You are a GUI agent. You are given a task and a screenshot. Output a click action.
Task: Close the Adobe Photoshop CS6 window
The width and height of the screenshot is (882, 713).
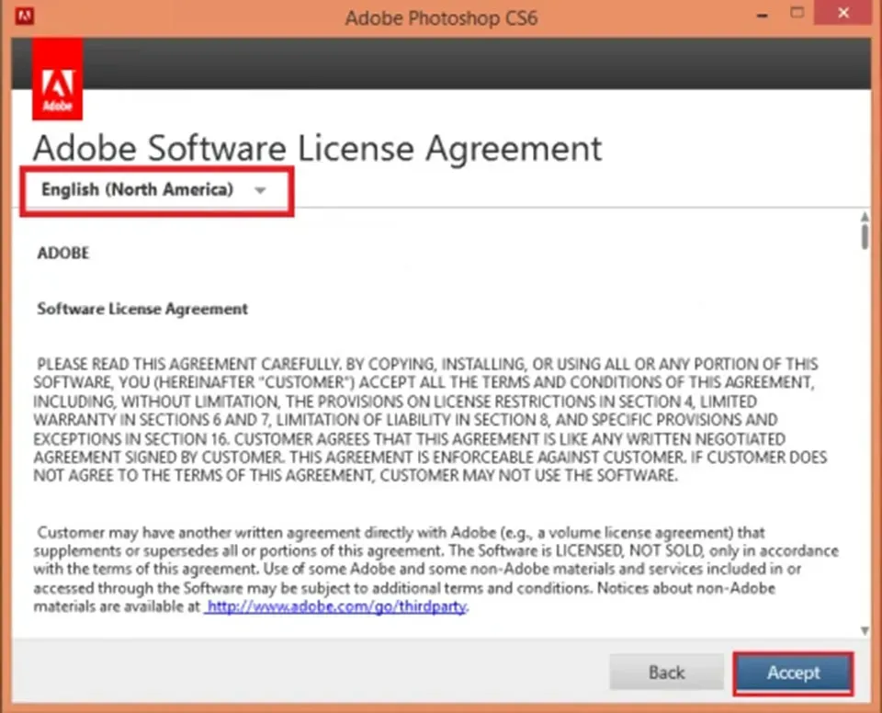[x=843, y=13]
